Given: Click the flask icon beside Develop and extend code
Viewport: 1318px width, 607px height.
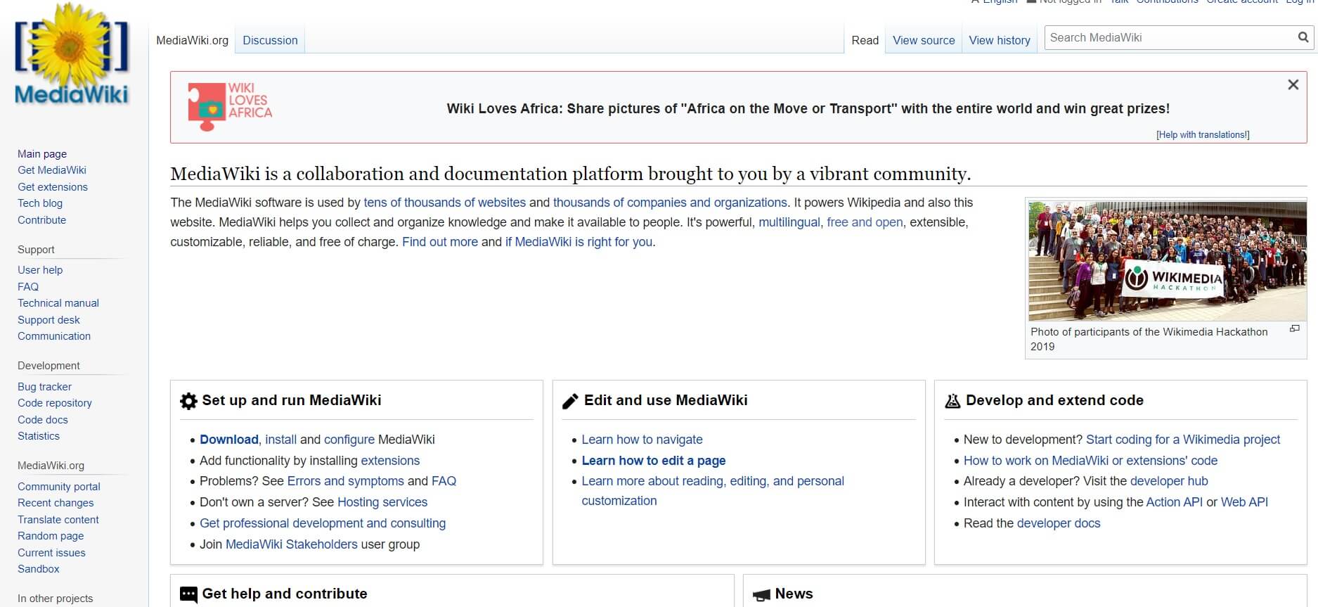Looking at the screenshot, I should pyautogui.click(x=952, y=401).
